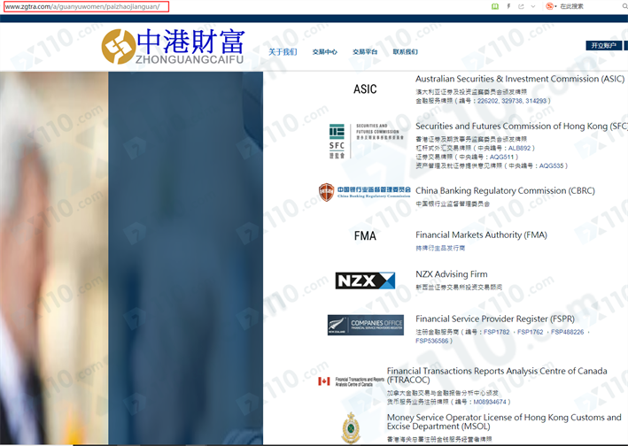The width and height of the screenshot is (628, 446).
Task: Click the ASIC logo text
Action: coord(365,88)
